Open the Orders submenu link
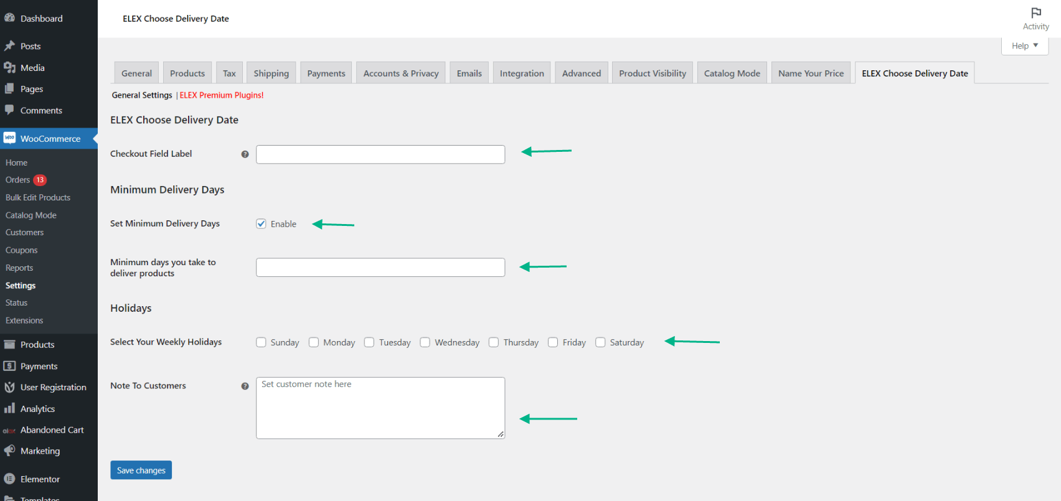The width and height of the screenshot is (1061, 501). 17,180
